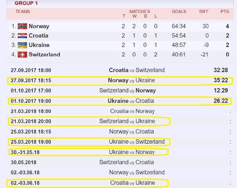Open Switzerland team in standings
The width and height of the screenshot is (237, 188).
(x=45, y=55)
